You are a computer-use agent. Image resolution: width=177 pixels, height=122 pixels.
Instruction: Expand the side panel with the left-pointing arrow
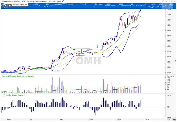click(175, 61)
